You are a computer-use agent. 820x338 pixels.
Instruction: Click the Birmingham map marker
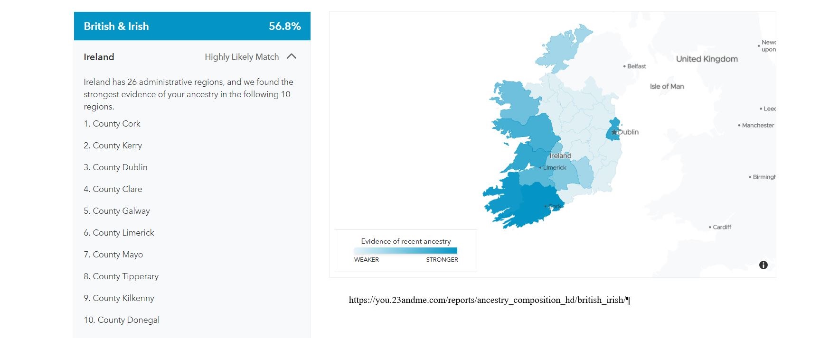tap(749, 176)
